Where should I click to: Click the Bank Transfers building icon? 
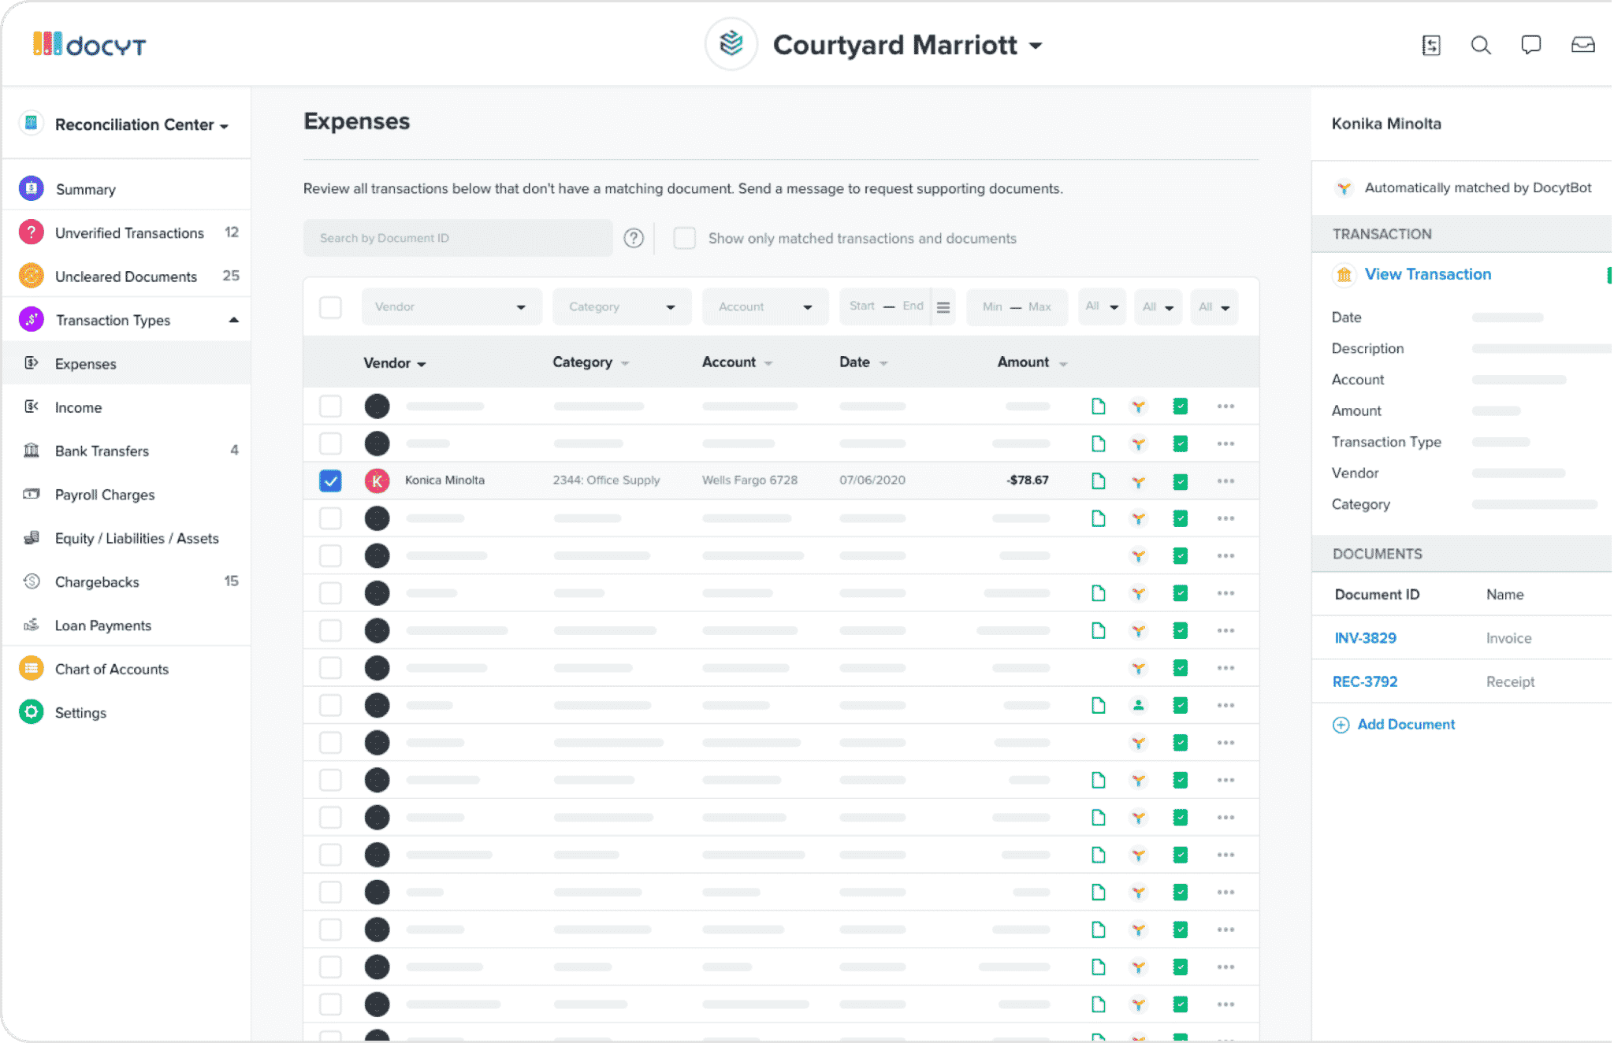[x=32, y=450]
